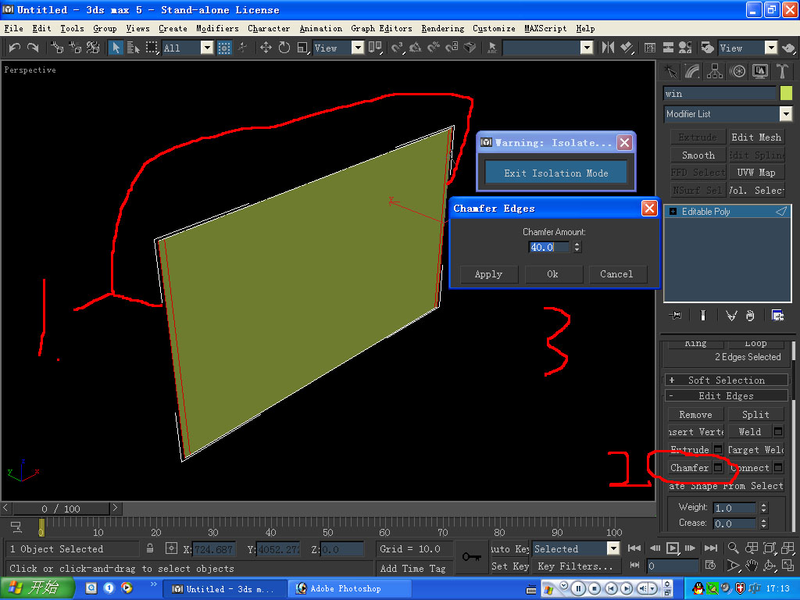Viewport: 800px width, 600px height.
Task: Click the object color swatch beside win
Action: (786, 93)
